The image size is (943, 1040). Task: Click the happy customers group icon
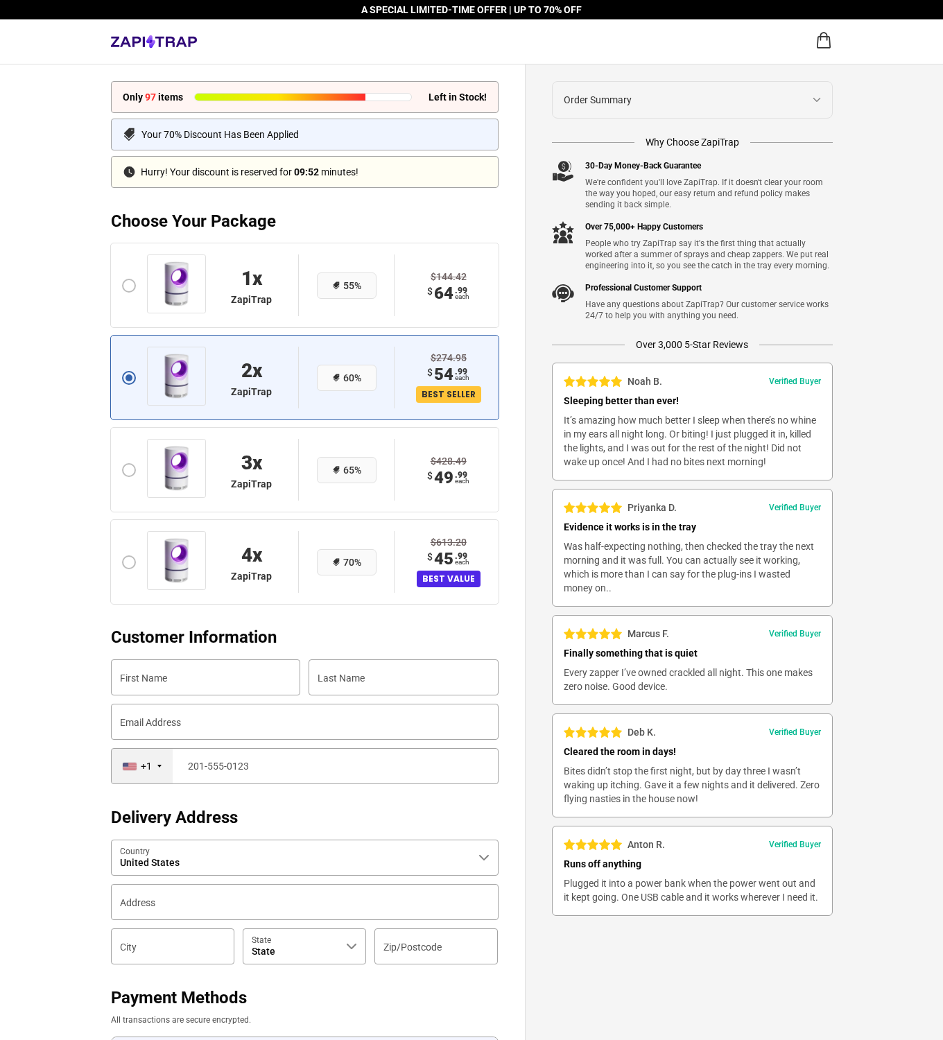click(563, 232)
